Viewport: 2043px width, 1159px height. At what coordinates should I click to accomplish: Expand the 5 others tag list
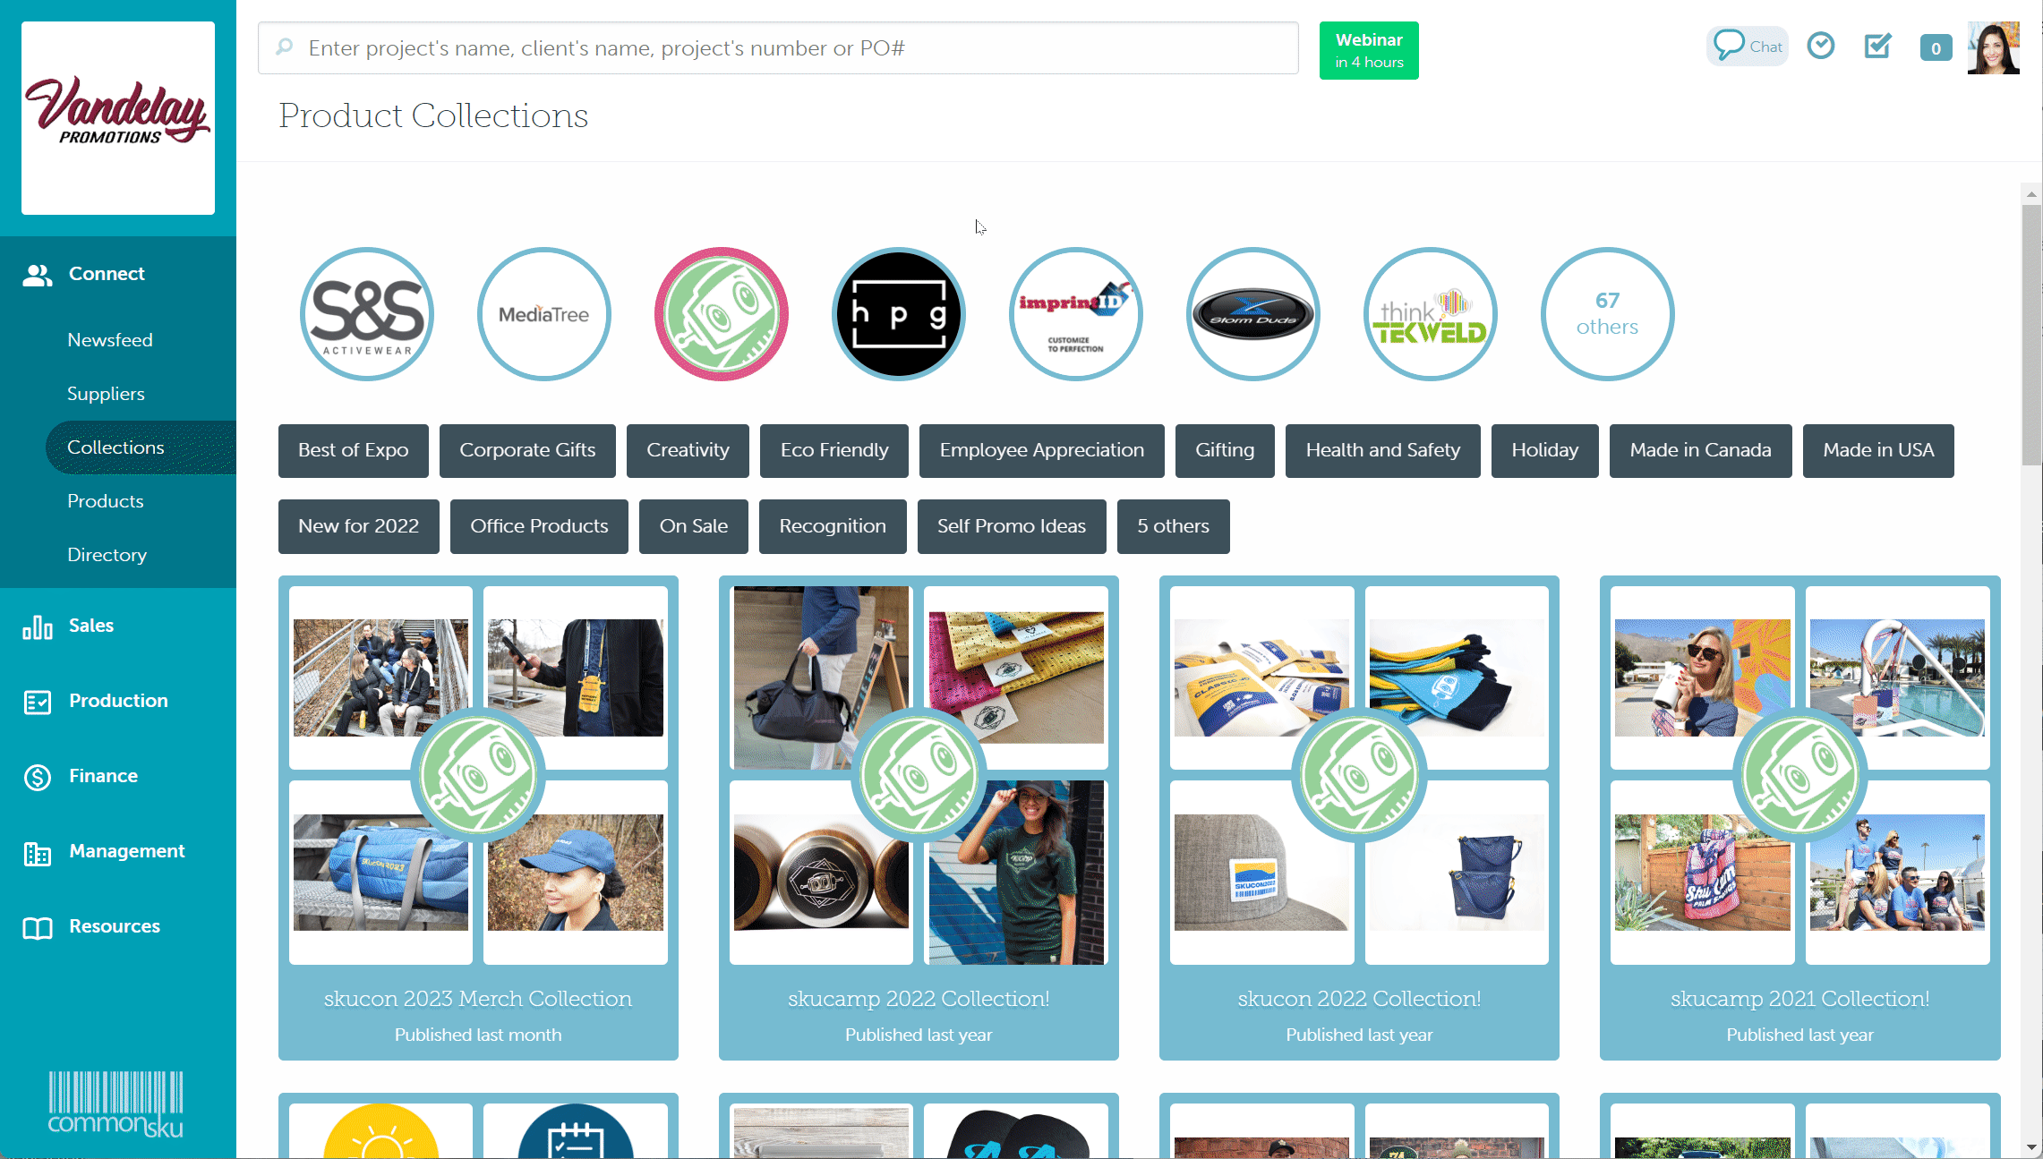(1173, 526)
